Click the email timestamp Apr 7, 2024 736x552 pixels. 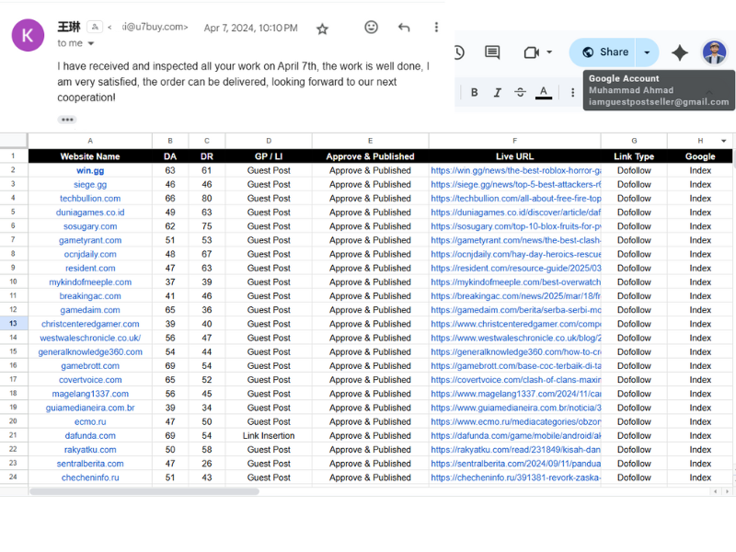250,29
